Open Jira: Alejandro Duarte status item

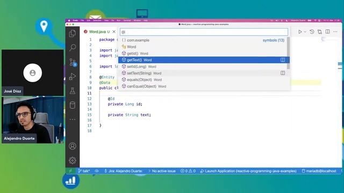[x=123, y=171]
